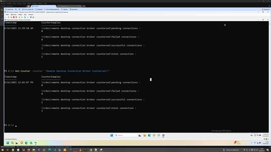This screenshot has width=271, height=152.
Task: Click the zoom out magnifier icon
Action: point(19,9)
